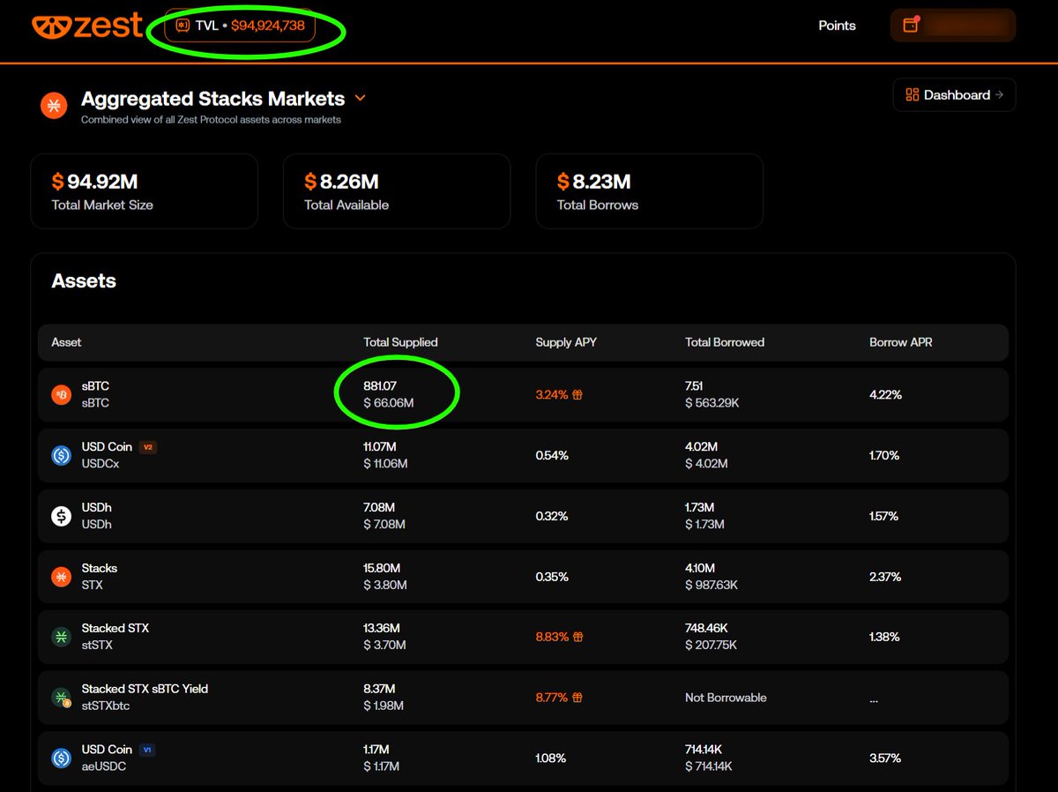Click the USDCx coin icon
The width and height of the screenshot is (1058, 792).
click(x=61, y=455)
